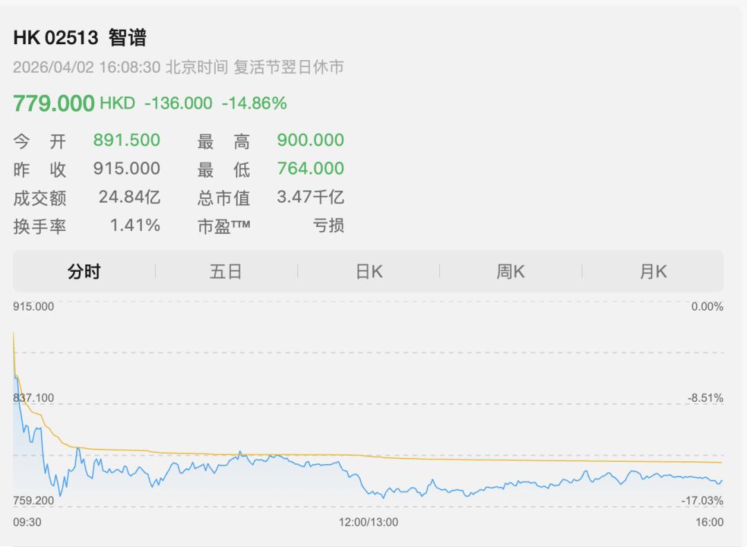Open the 月K monthly chart view
The height and width of the screenshot is (547, 747).
coord(653,272)
